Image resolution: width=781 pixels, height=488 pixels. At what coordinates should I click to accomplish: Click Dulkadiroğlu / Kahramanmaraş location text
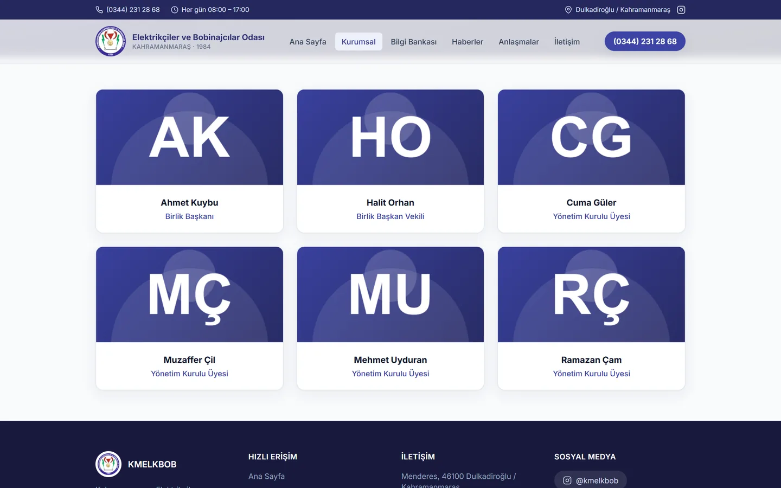tap(623, 10)
